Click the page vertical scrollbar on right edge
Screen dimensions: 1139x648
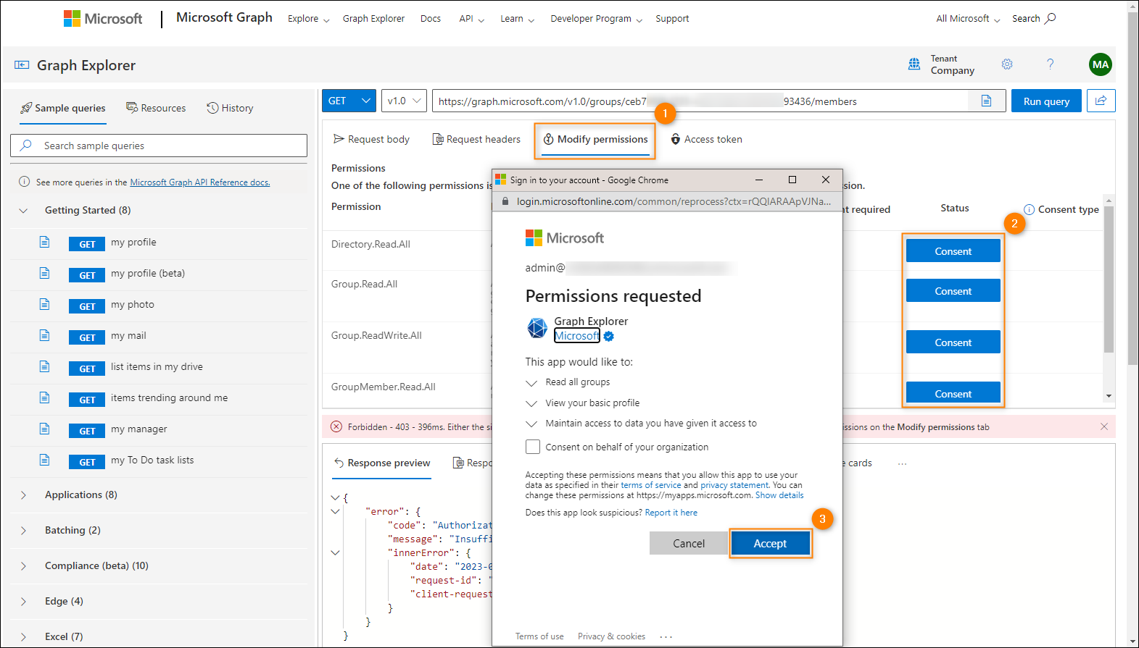point(1133,188)
